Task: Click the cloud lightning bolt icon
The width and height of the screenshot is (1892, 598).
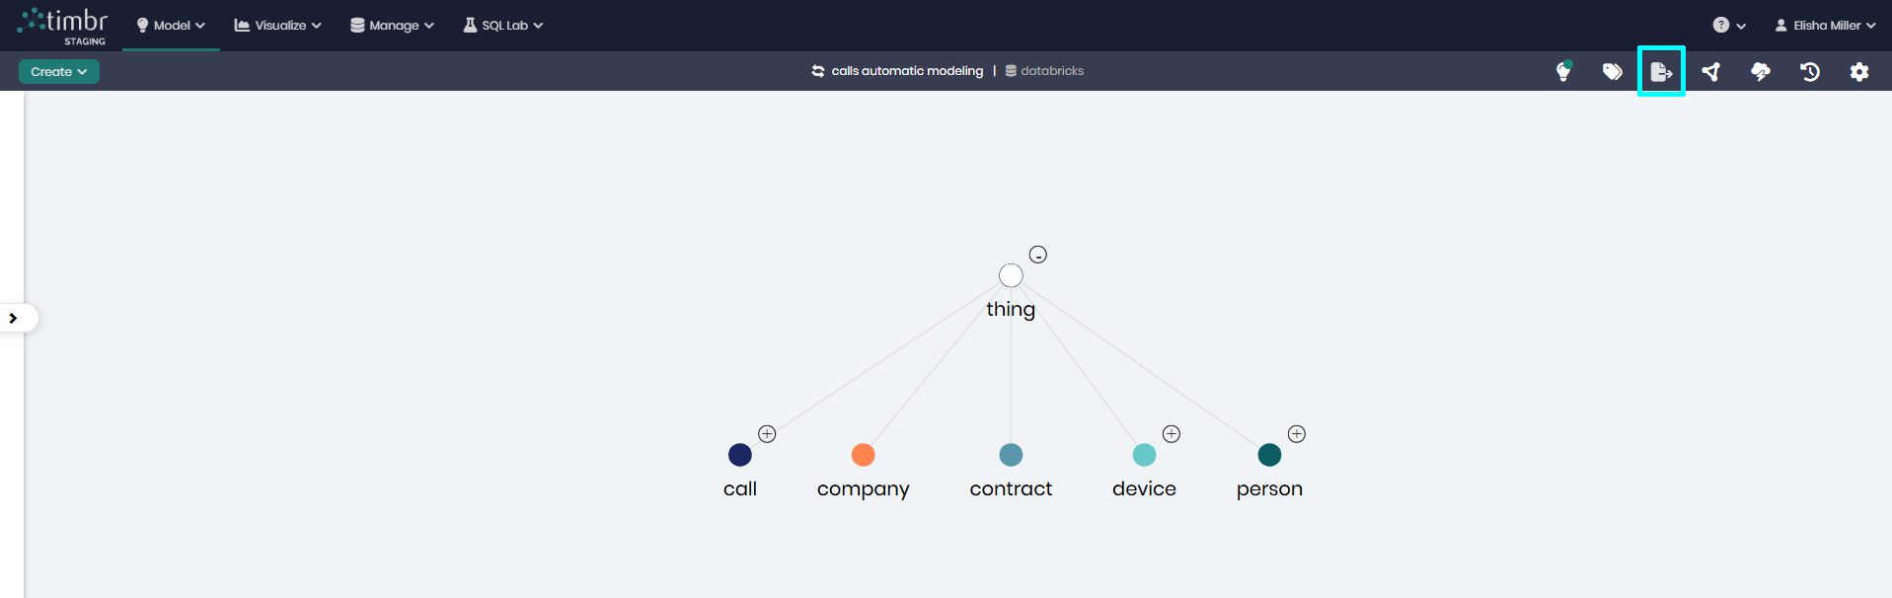Action: 1760,71
